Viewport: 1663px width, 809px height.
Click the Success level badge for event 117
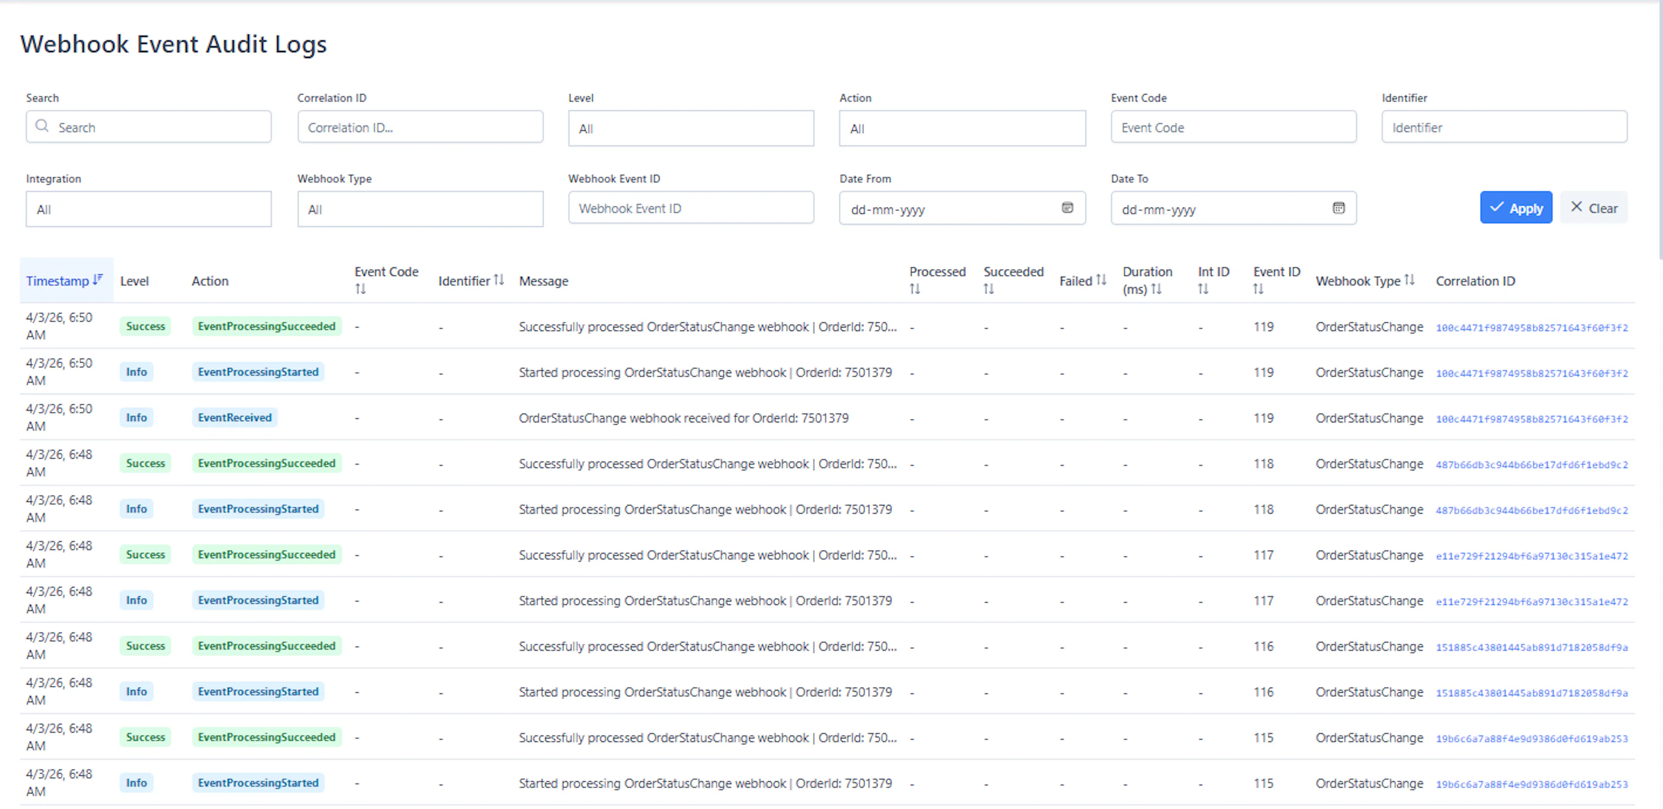point(145,554)
